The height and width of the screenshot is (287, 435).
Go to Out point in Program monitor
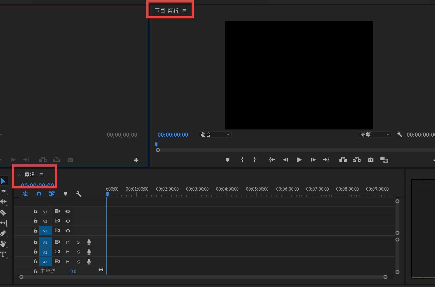tap(326, 160)
